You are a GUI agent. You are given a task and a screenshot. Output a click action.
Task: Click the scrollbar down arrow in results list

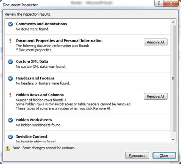(x=173, y=140)
